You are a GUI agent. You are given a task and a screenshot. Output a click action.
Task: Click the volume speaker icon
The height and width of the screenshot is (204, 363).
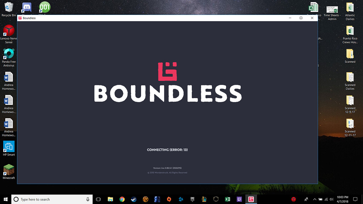(x=331, y=199)
